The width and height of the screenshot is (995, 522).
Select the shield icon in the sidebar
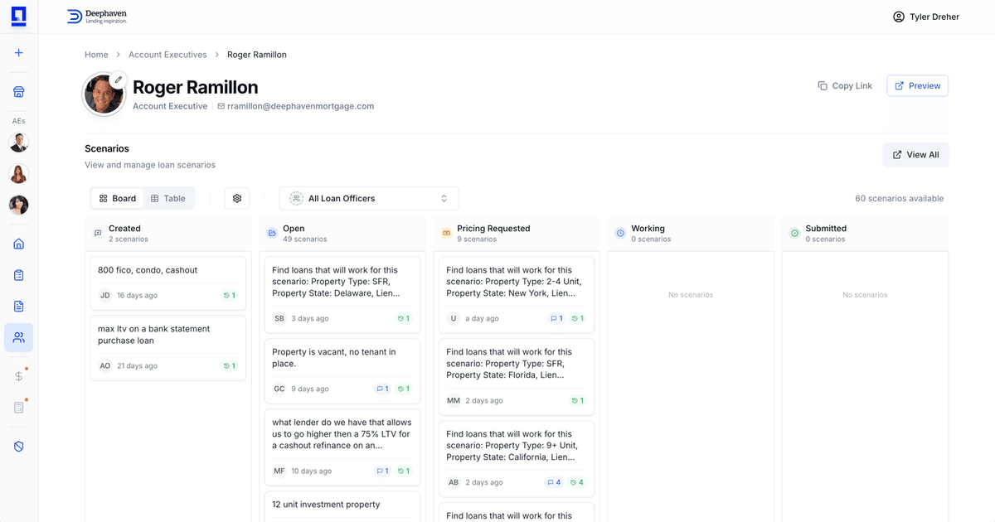coord(18,447)
